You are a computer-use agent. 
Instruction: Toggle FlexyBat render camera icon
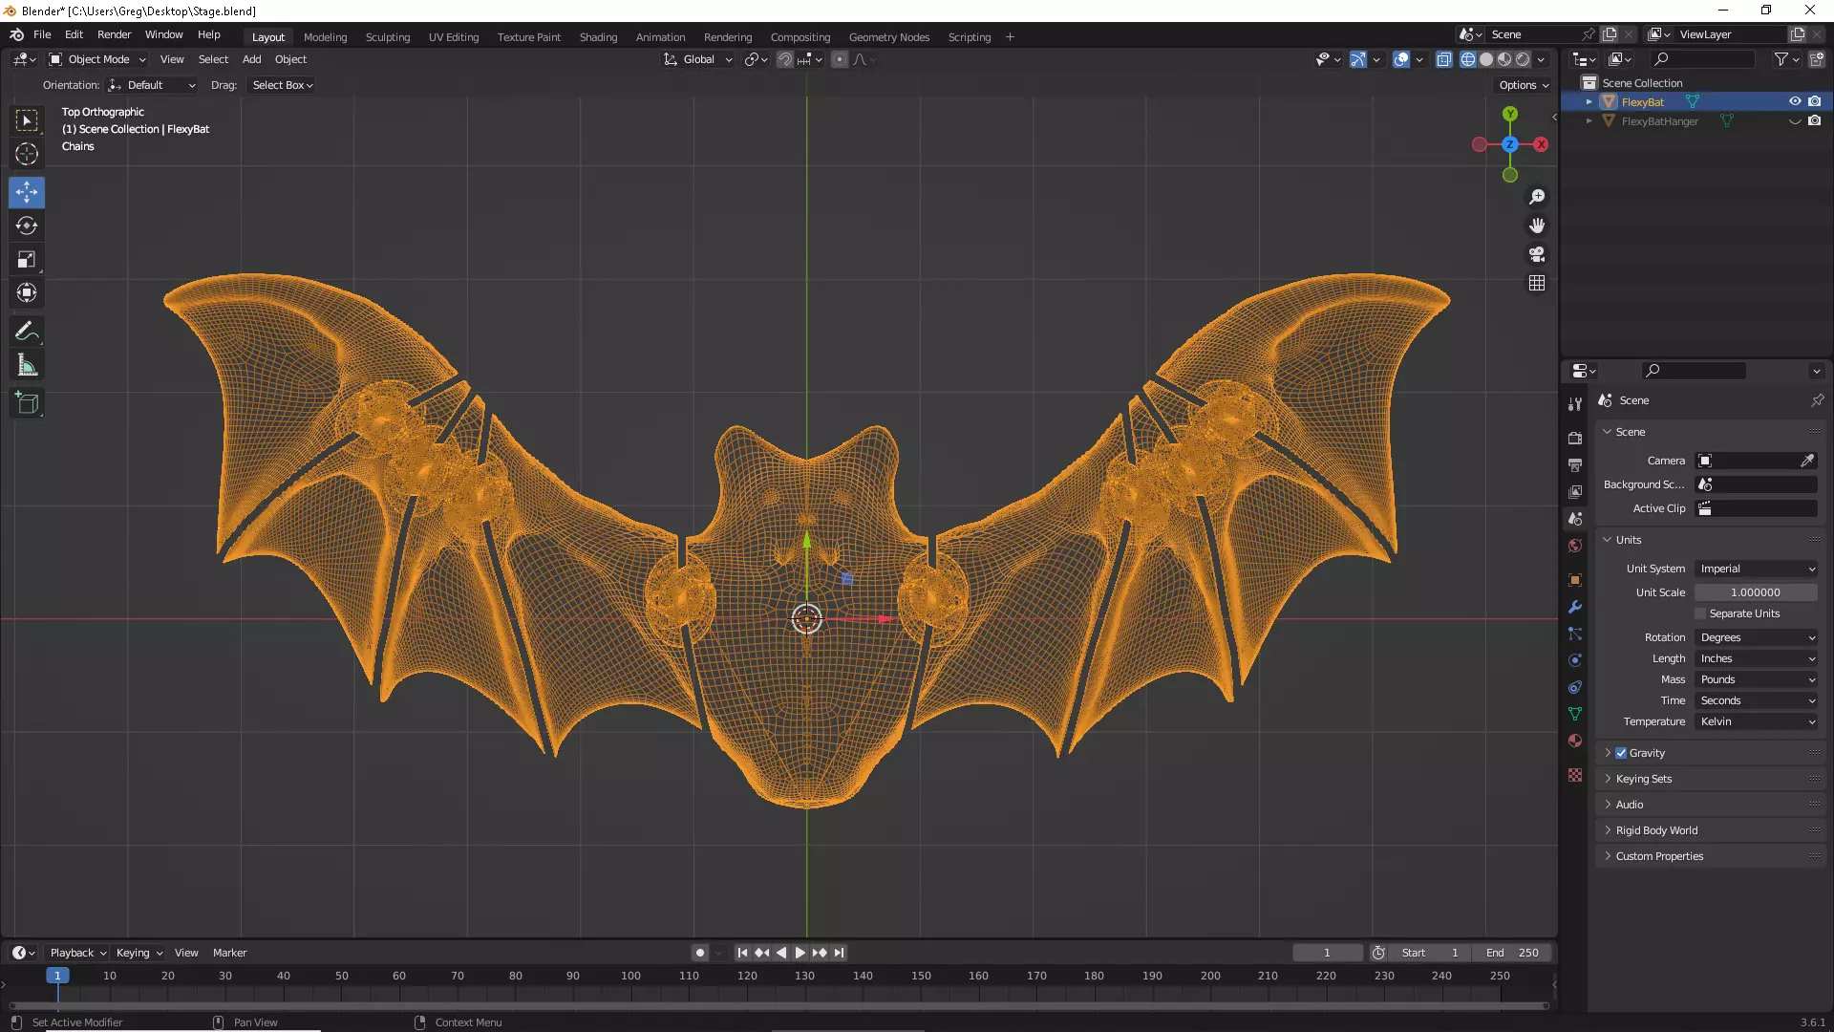point(1815,101)
